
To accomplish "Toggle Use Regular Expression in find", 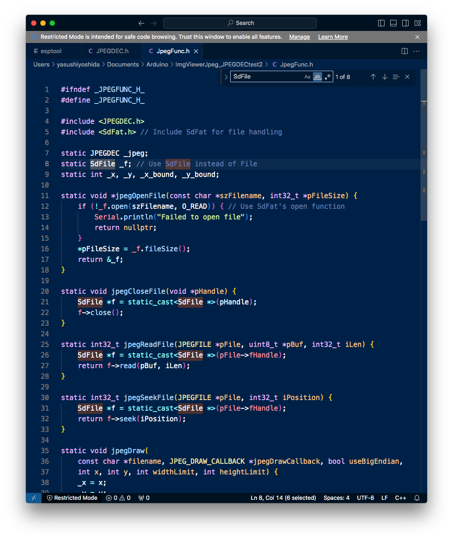I will [328, 77].
